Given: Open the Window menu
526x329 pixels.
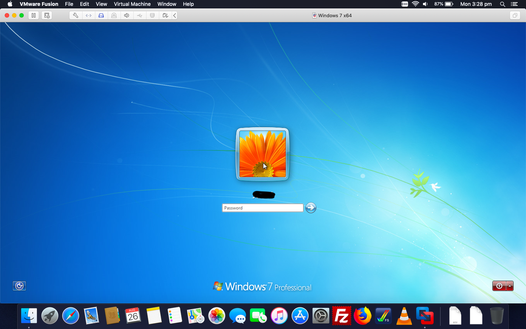Looking at the screenshot, I should click(167, 4).
